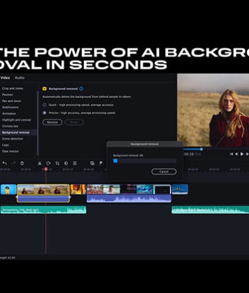Image resolution: width=249 pixels, height=293 pixels.
Task: Open the Stabilization tool
Action: pyautogui.click(x=11, y=107)
